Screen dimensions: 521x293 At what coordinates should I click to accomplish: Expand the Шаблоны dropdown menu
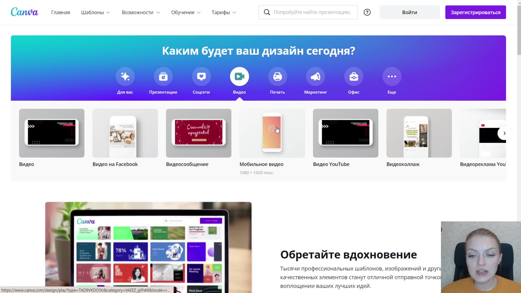(96, 12)
